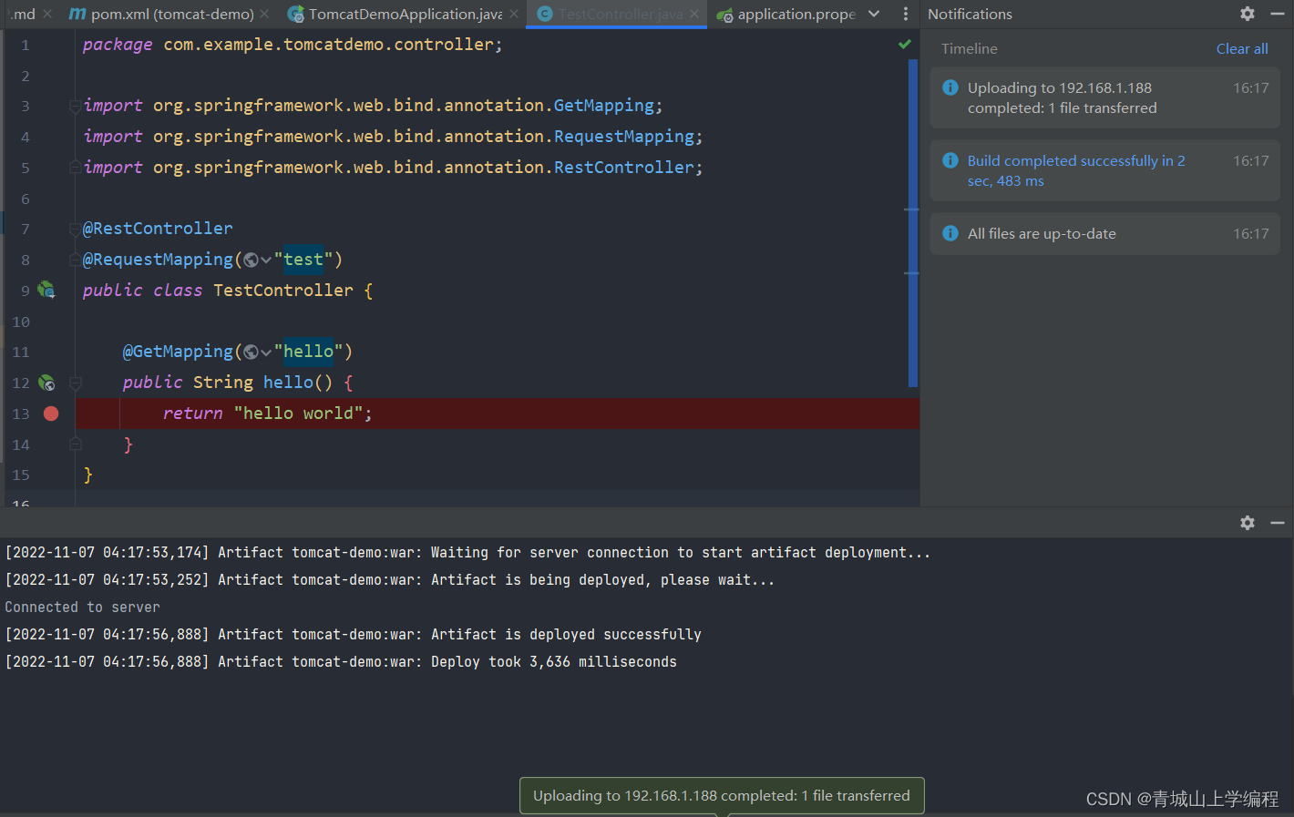Click request mapping gutter icon on line 12
This screenshot has width=1294, height=817.
[46, 383]
